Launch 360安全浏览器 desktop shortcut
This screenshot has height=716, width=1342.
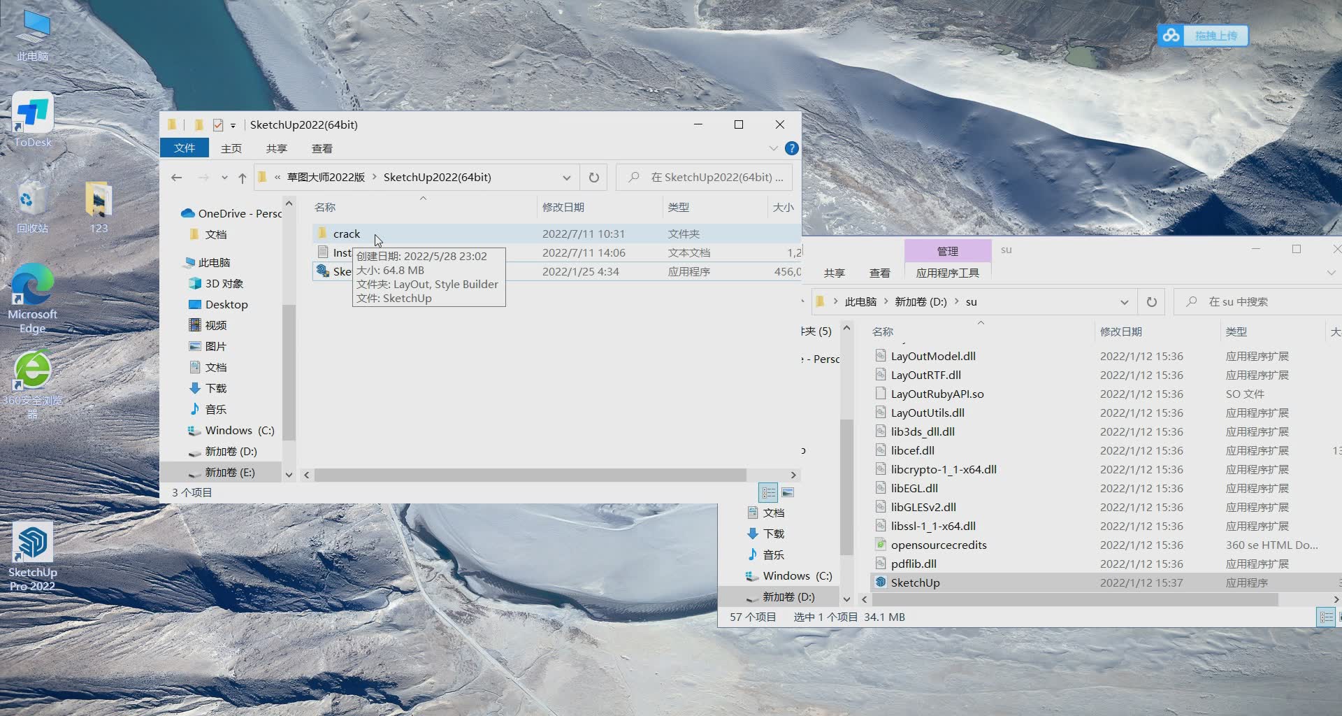tap(32, 384)
